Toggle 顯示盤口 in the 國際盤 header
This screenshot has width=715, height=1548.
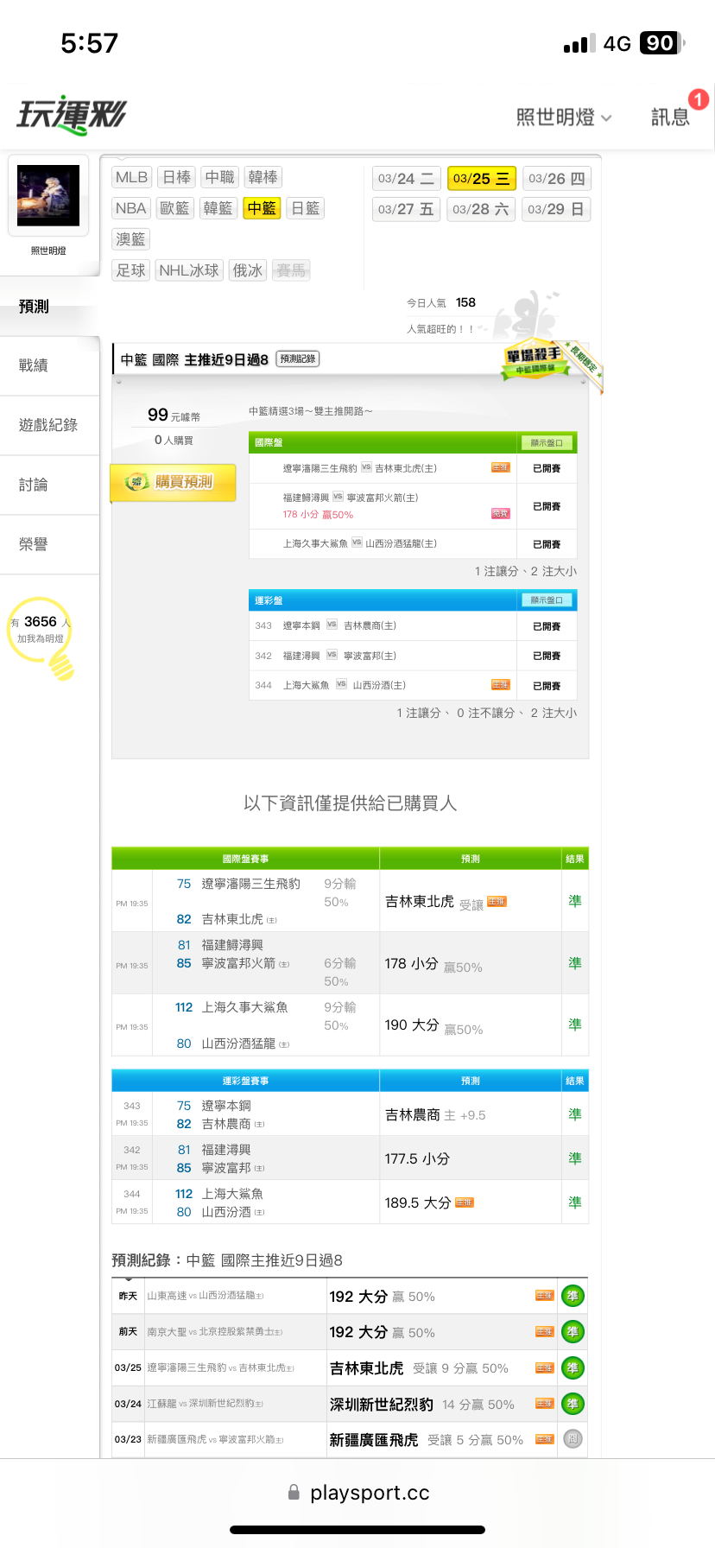coord(547,443)
